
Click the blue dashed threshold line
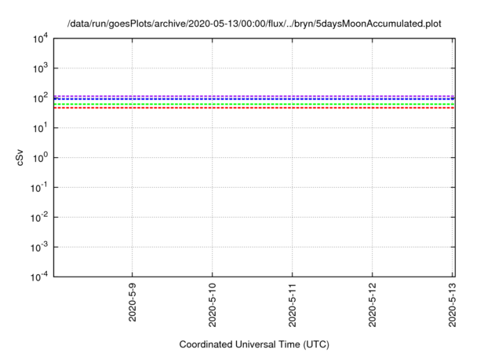click(254, 99)
